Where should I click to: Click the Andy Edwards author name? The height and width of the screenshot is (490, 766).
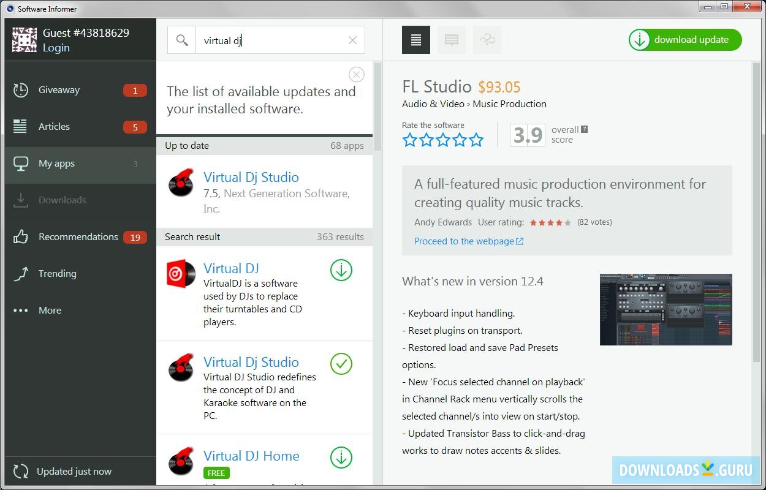click(443, 222)
